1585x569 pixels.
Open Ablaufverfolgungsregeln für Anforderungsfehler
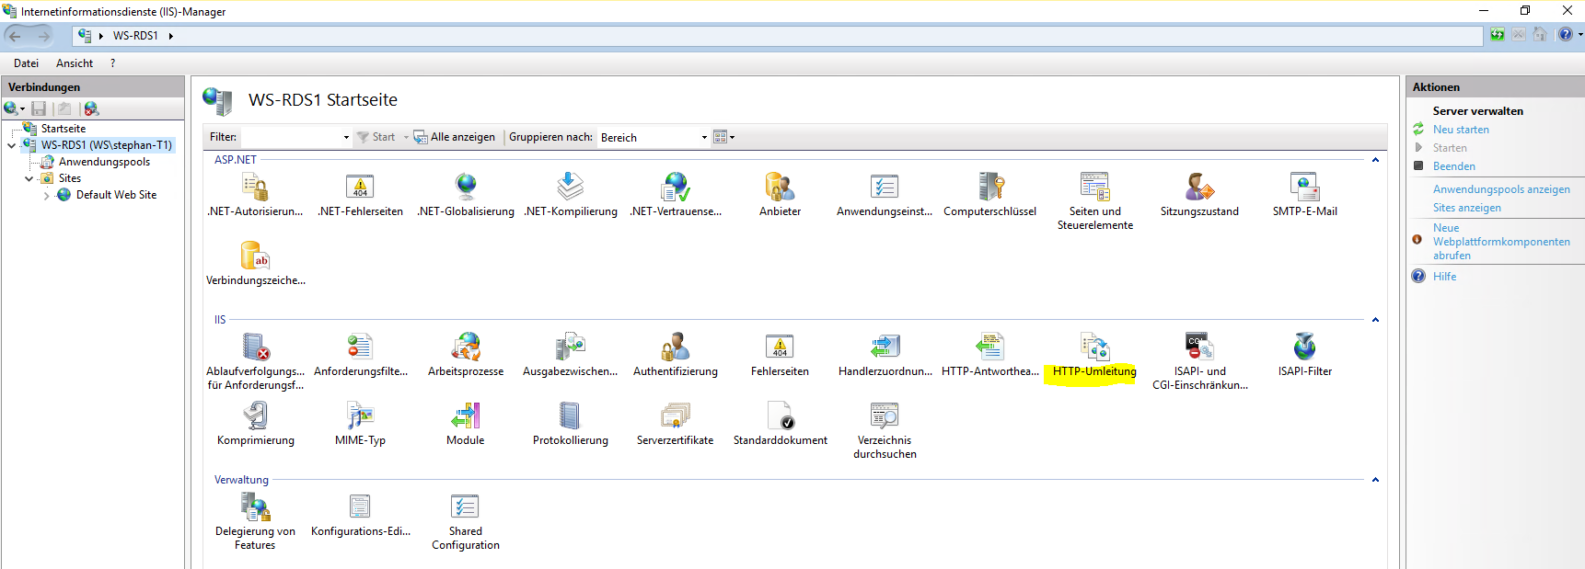pyautogui.click(x=255, y=361)
